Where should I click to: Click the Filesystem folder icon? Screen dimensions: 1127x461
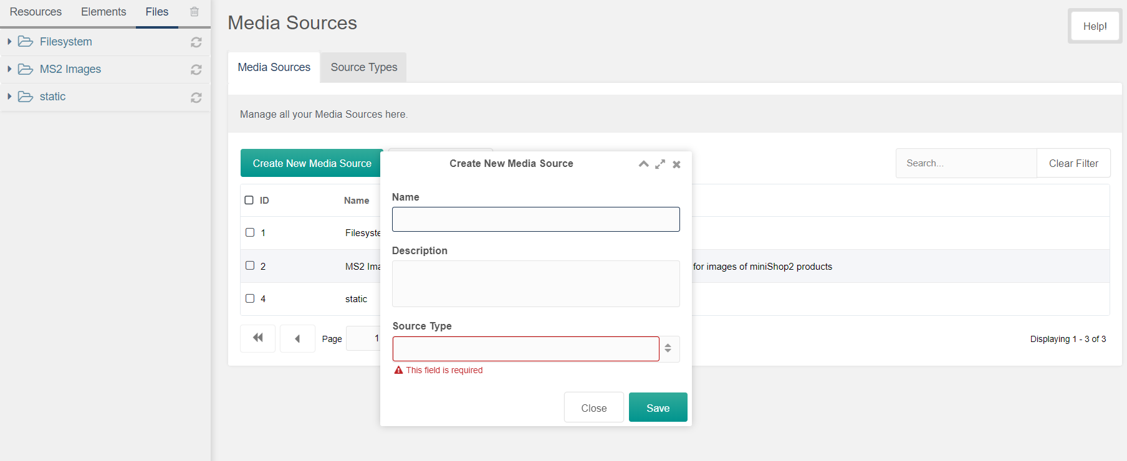point(26,42)
